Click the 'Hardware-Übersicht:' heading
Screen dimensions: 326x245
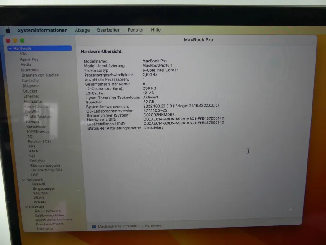click(102, 51)
